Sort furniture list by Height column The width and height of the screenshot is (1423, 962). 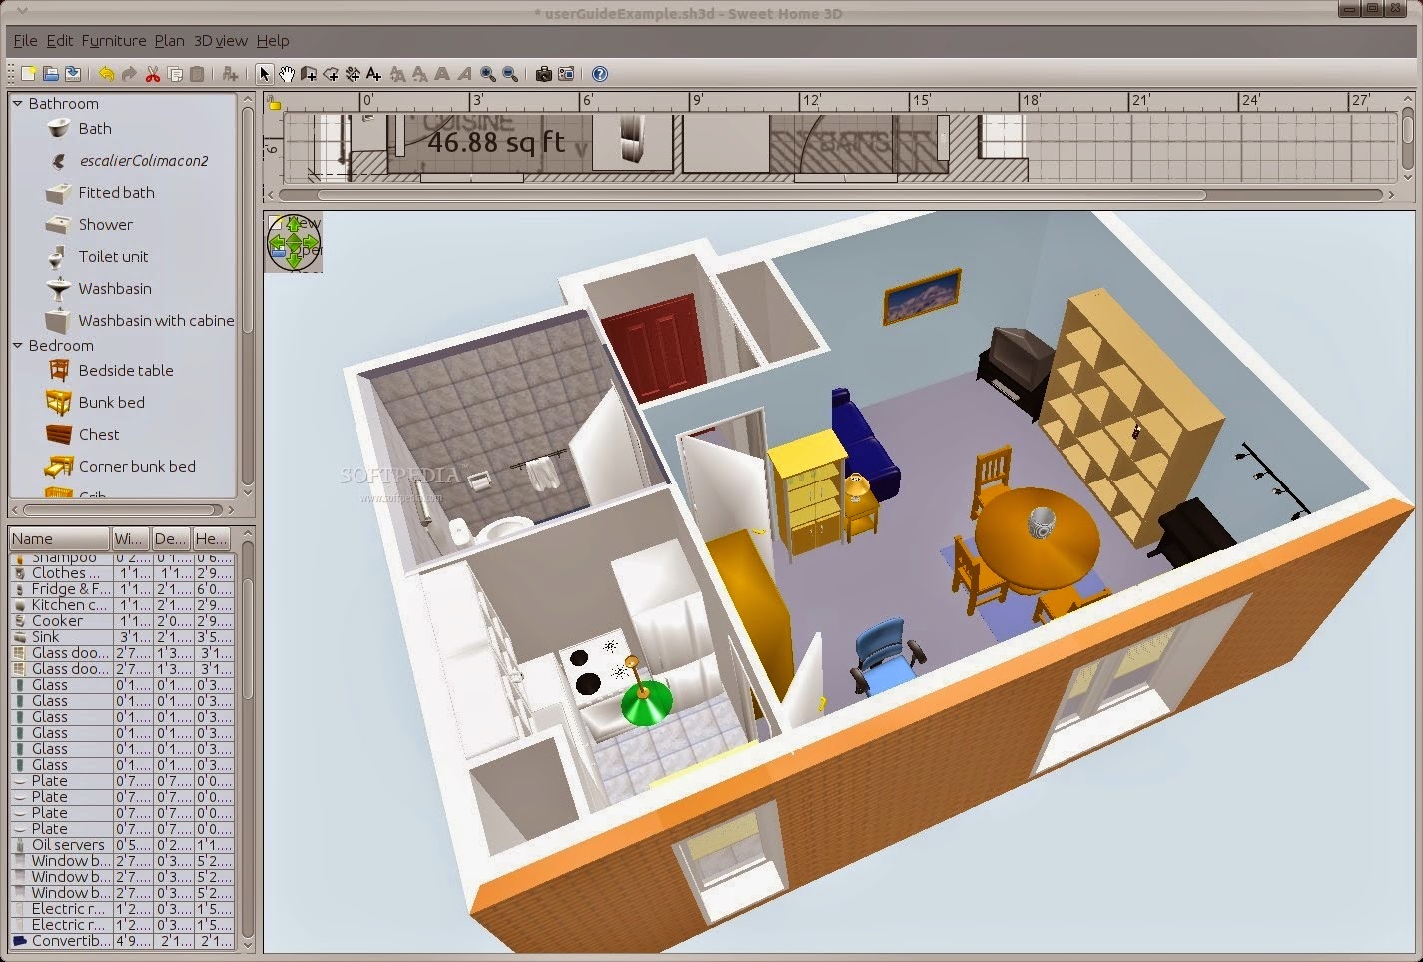[211, 539]
